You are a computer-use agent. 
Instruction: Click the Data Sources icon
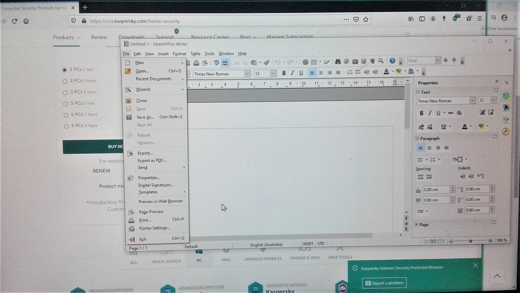pos(364,61)
